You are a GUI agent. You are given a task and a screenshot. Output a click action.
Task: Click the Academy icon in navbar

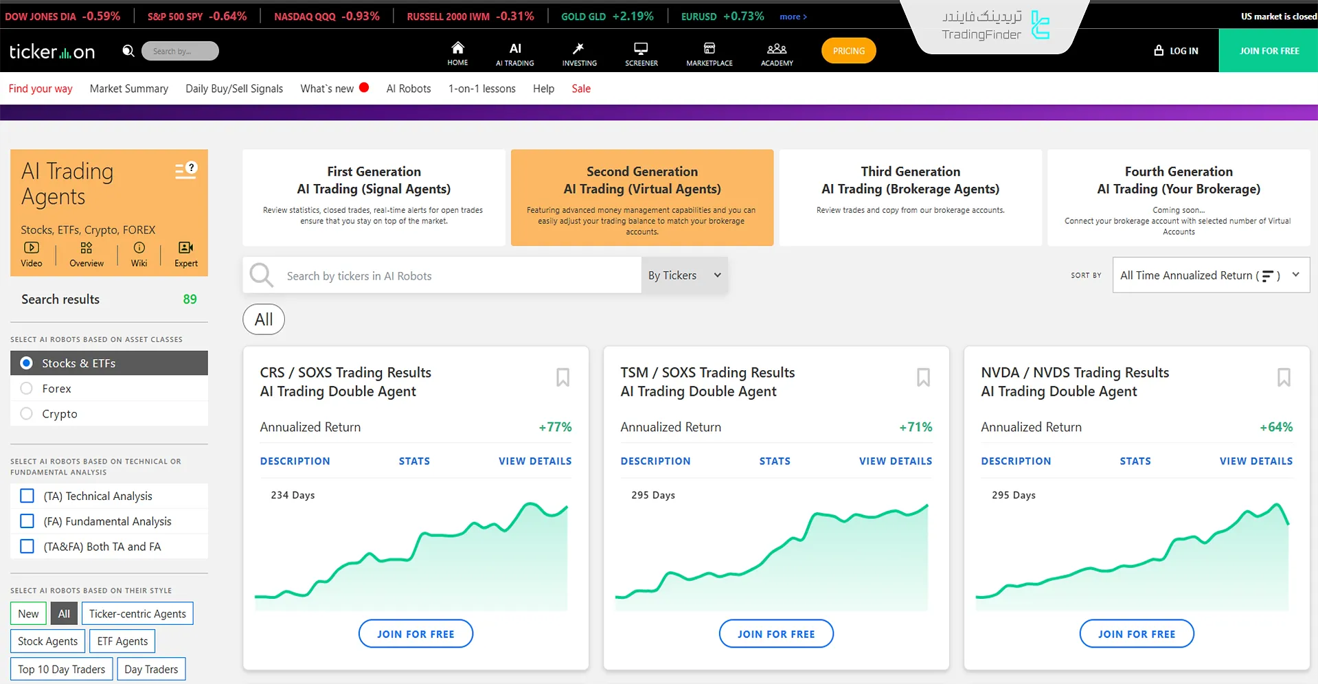click(776, 51)
